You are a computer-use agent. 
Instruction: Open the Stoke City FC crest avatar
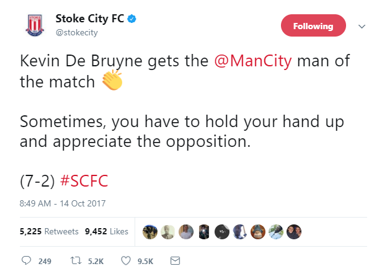pos(35,25)
